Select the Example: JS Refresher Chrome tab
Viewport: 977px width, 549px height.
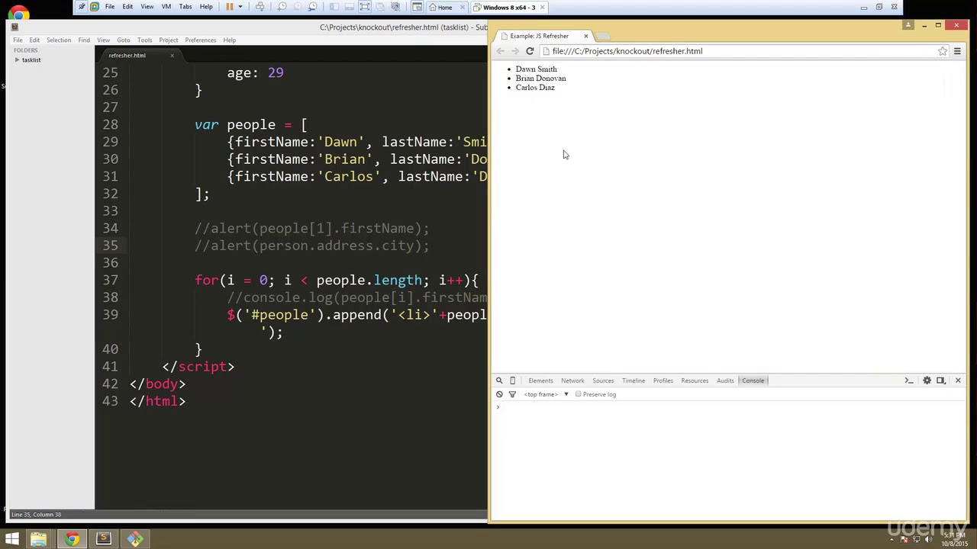coord(539,36)
